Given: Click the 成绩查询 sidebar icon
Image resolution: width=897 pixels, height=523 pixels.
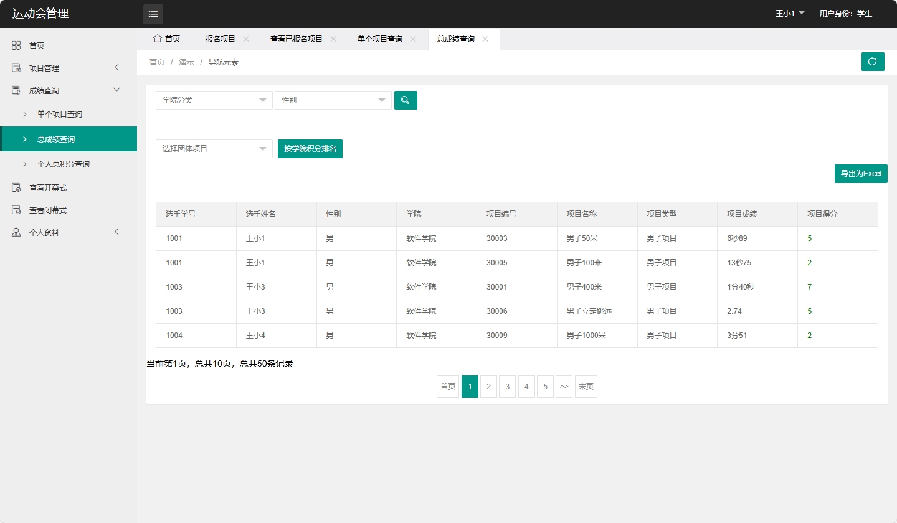Looking at the screenshot, I should pyautogui.click(x=17, y=90).
